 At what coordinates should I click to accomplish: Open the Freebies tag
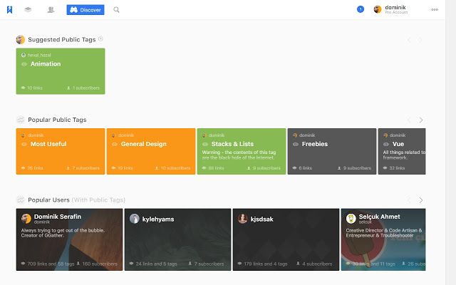[332, 152]
